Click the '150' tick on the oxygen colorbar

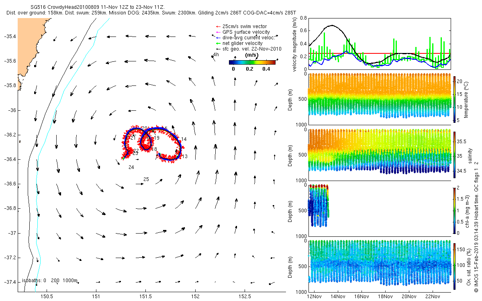point(461,250)
